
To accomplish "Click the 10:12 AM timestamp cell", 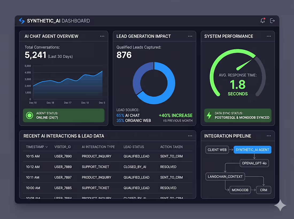I will click(x=33, y=167).
